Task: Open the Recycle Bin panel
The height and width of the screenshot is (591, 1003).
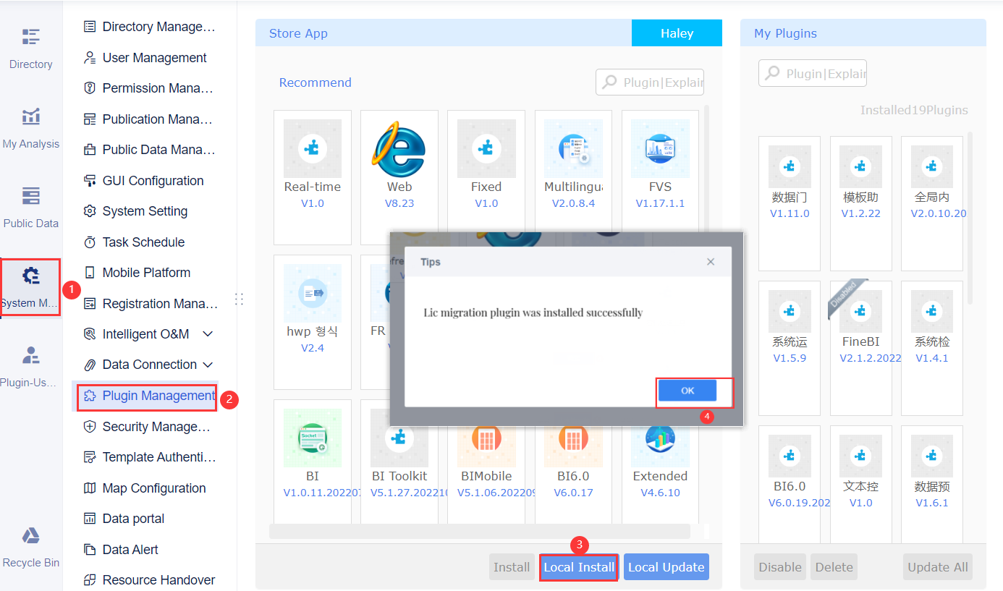Action: [x=30, y=535]
